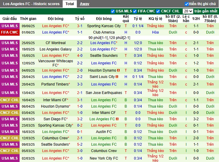Click the CNCF CHL label on 10/04/25 row
This screenshot has height=162, width=219.
(10, 100)
